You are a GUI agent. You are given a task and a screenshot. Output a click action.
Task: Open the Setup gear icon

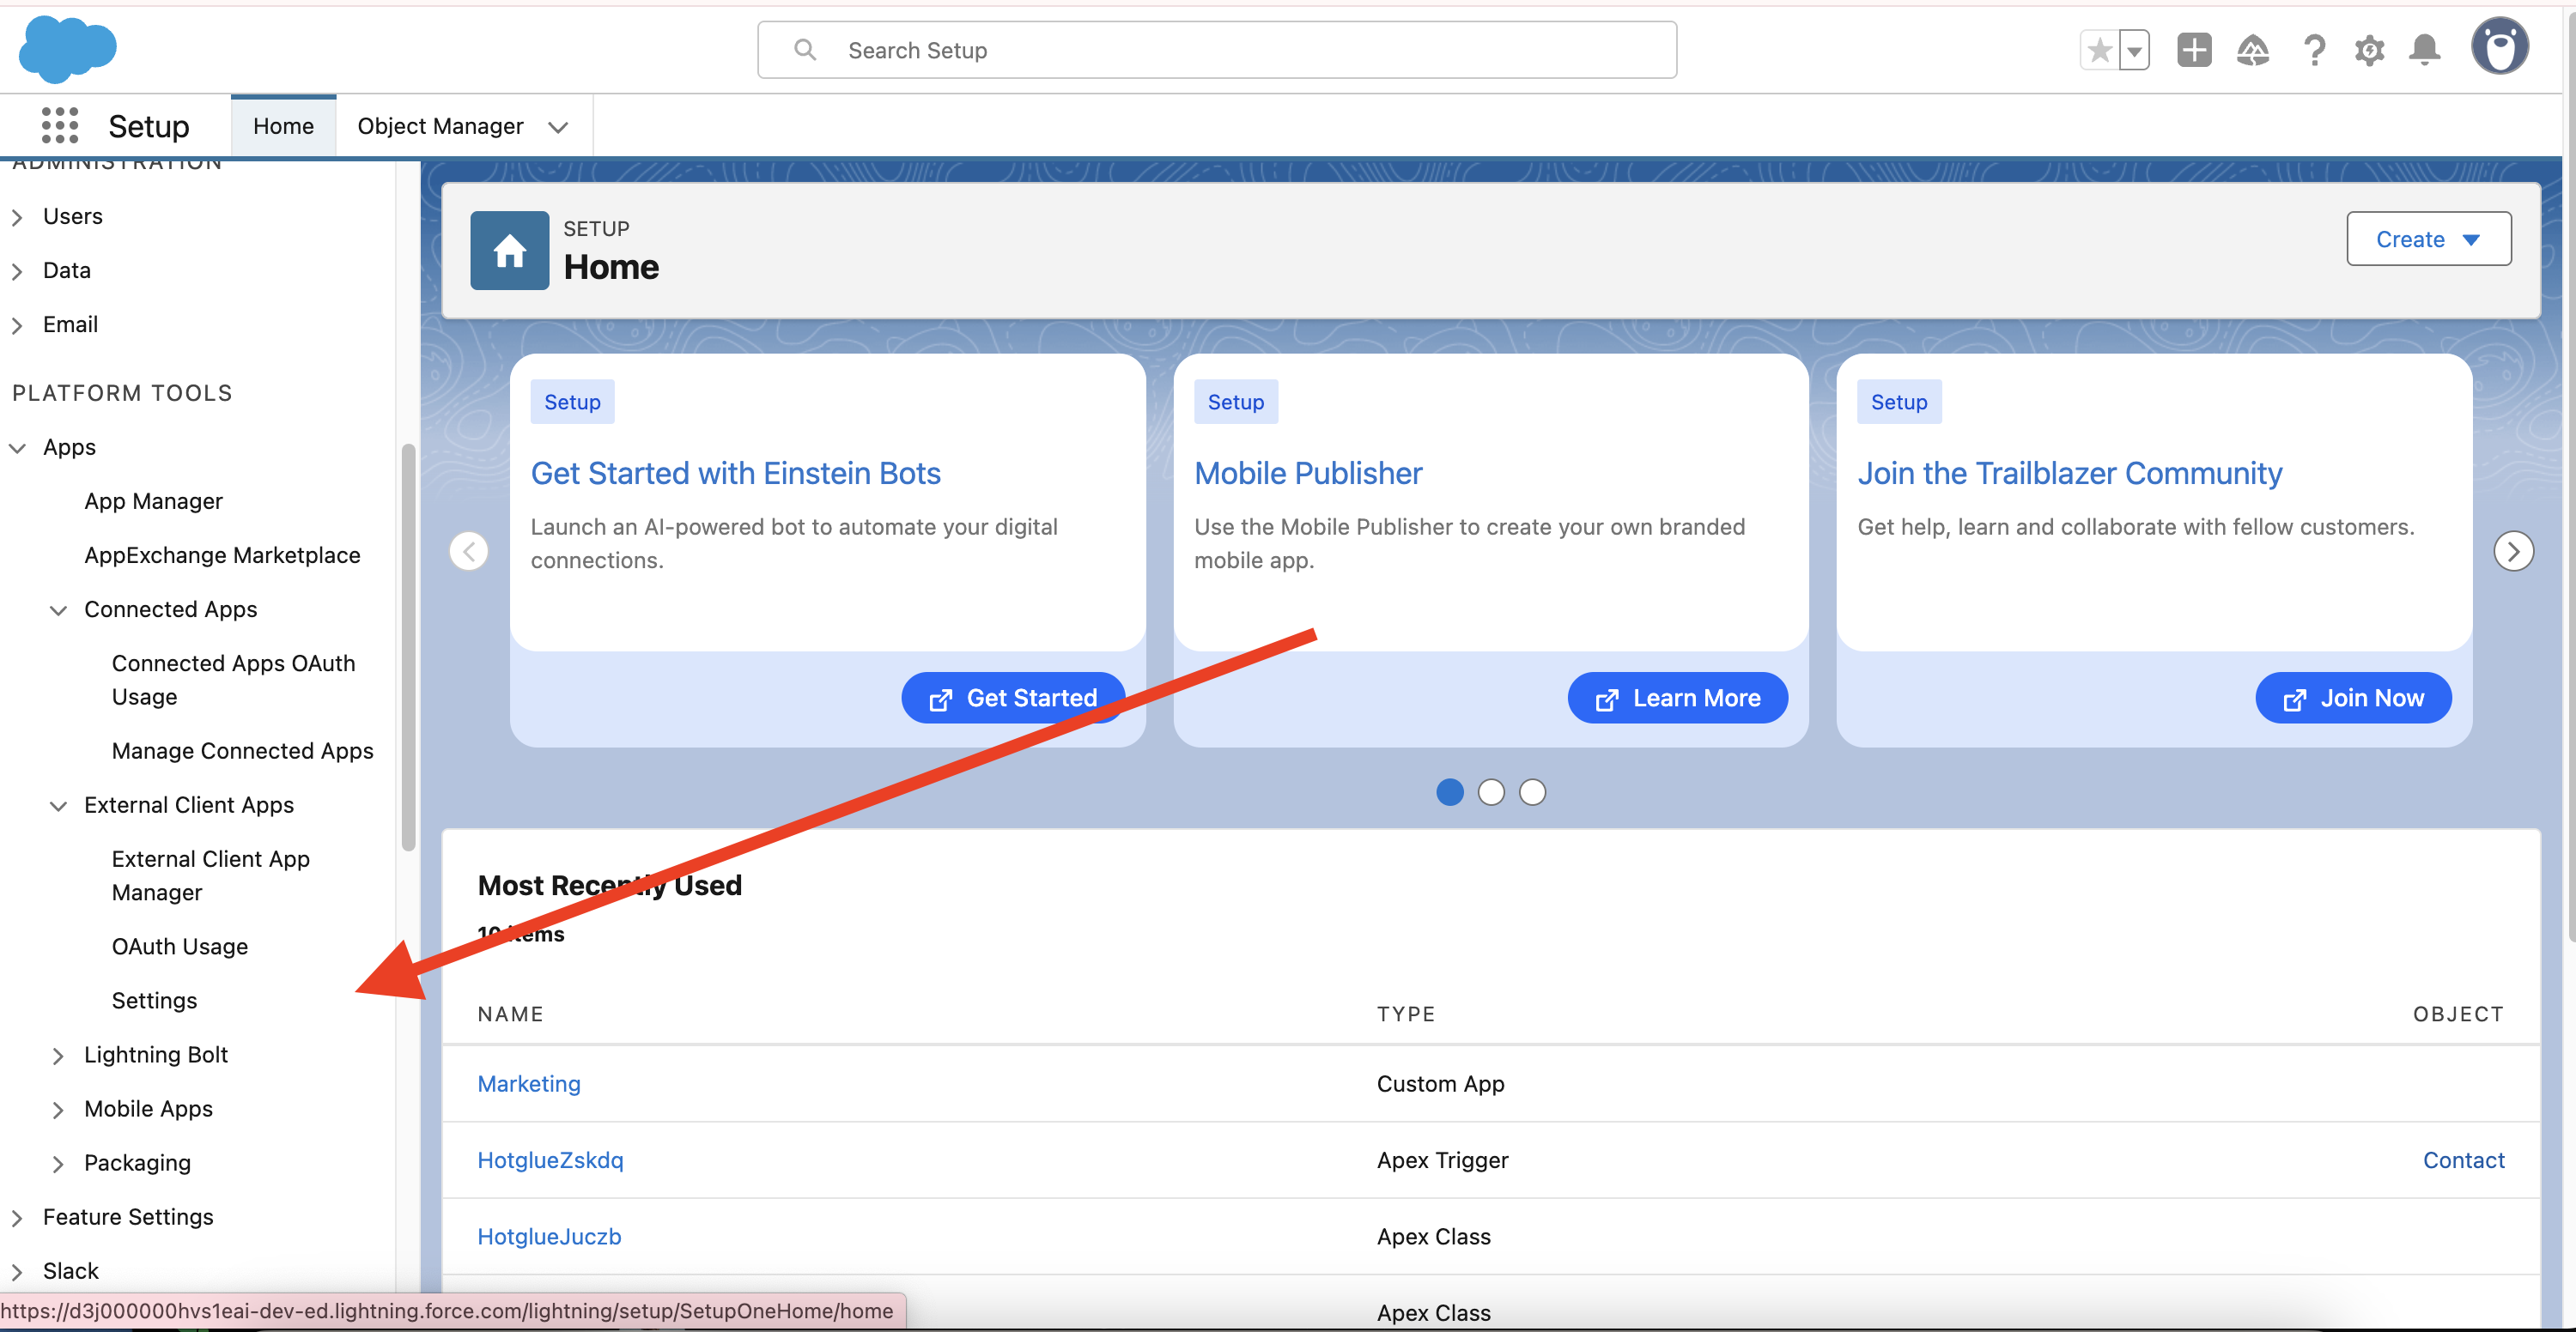pyautogui.click(x=2369, y=50)
